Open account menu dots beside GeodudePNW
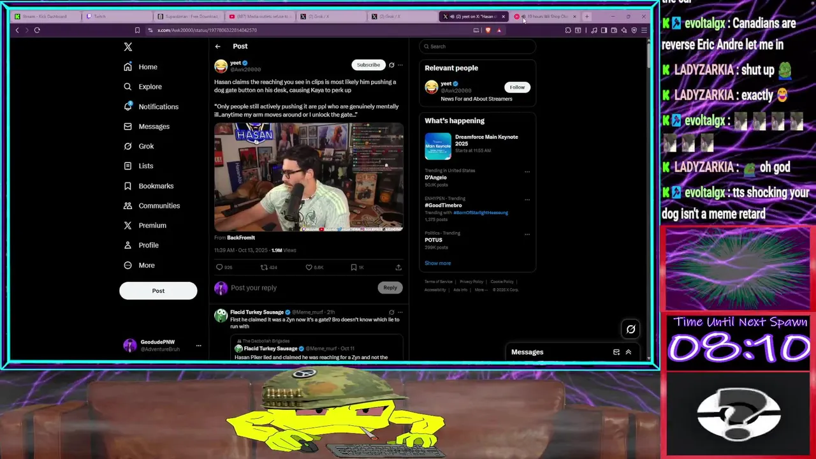 coord(198,346)
